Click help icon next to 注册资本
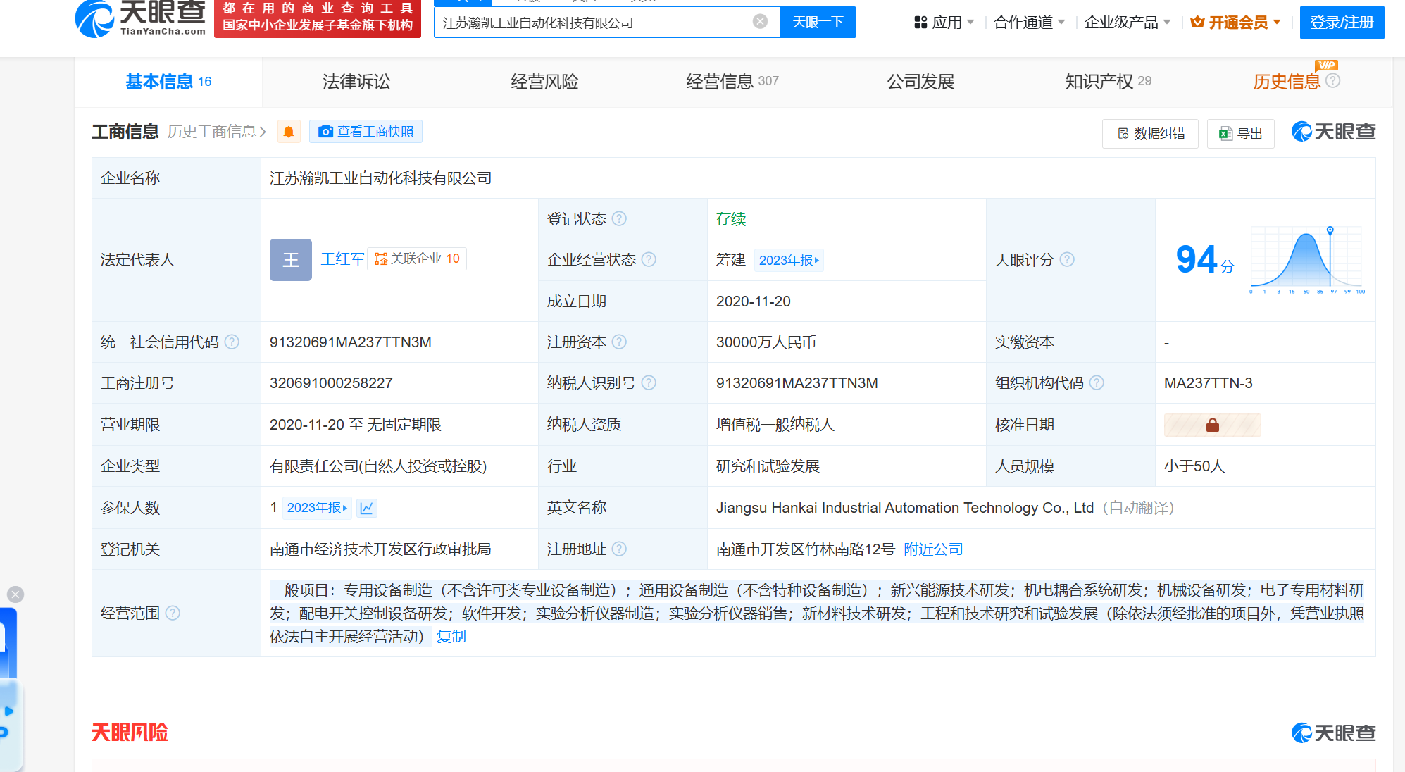Screen dimensions: 1405x772 (619, 342)
